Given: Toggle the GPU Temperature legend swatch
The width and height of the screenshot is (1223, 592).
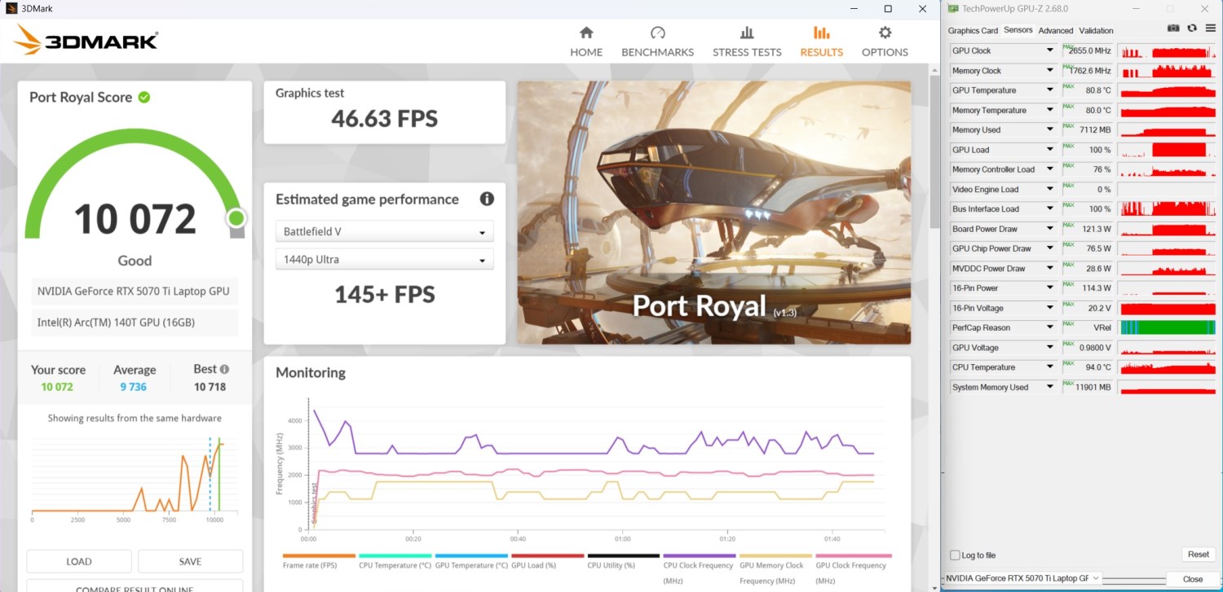Looking at the screenshot, I should (x=471, y=556).
